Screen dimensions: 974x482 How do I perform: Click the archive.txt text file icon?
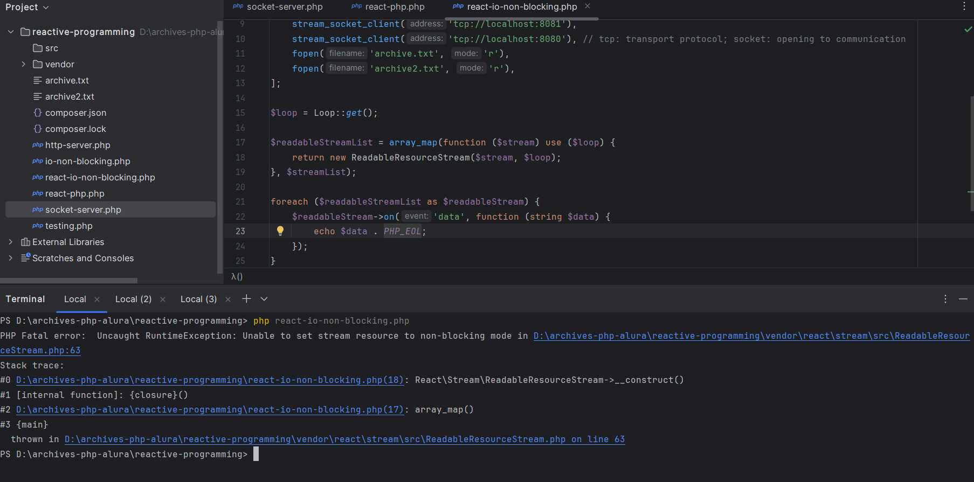[x=38, y=80]
